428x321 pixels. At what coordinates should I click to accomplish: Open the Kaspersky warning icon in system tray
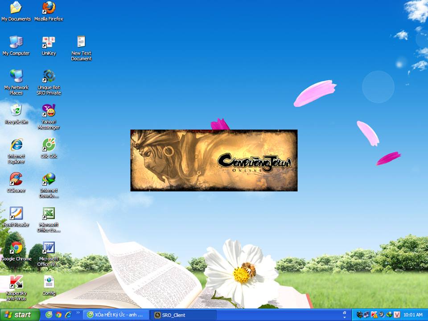[374, 315]
